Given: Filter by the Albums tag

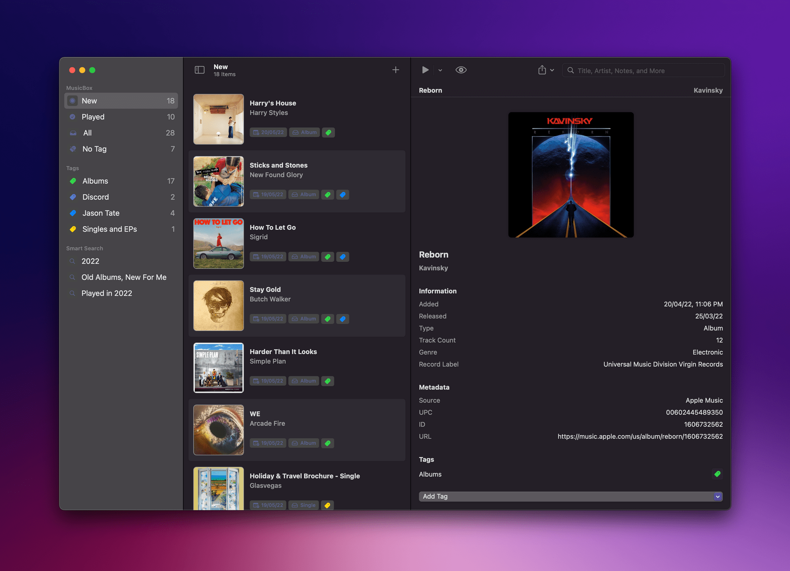Looking at the screenshot, I should tap(121, 181).
